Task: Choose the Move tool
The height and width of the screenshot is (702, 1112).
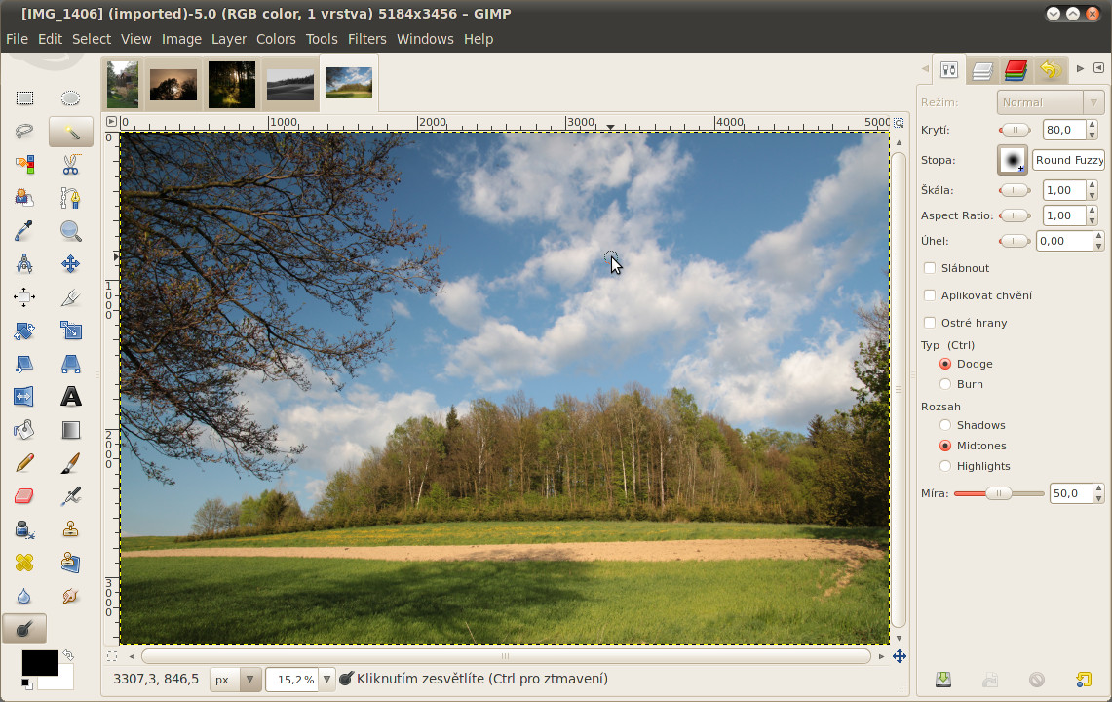Action: click(x=70, y=264)
